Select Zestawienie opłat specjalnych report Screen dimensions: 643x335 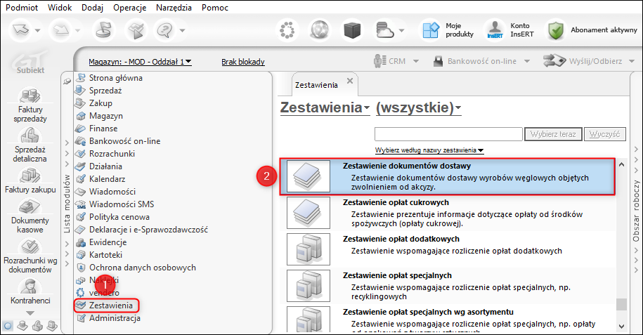click(x=448, y=286)
